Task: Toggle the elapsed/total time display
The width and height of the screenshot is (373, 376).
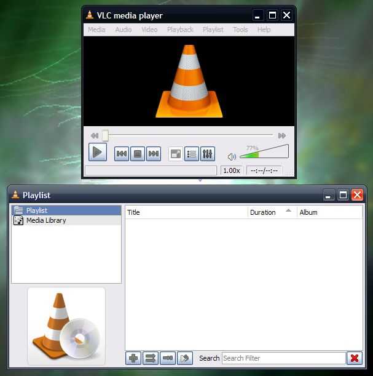Action: click(264, 170)
